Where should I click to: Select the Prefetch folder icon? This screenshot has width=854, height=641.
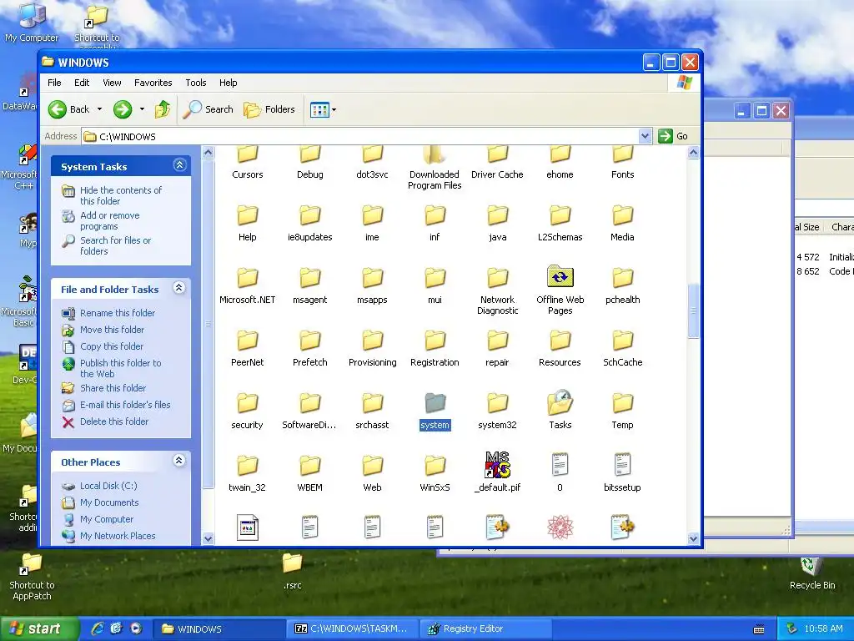tap(310, 341)
